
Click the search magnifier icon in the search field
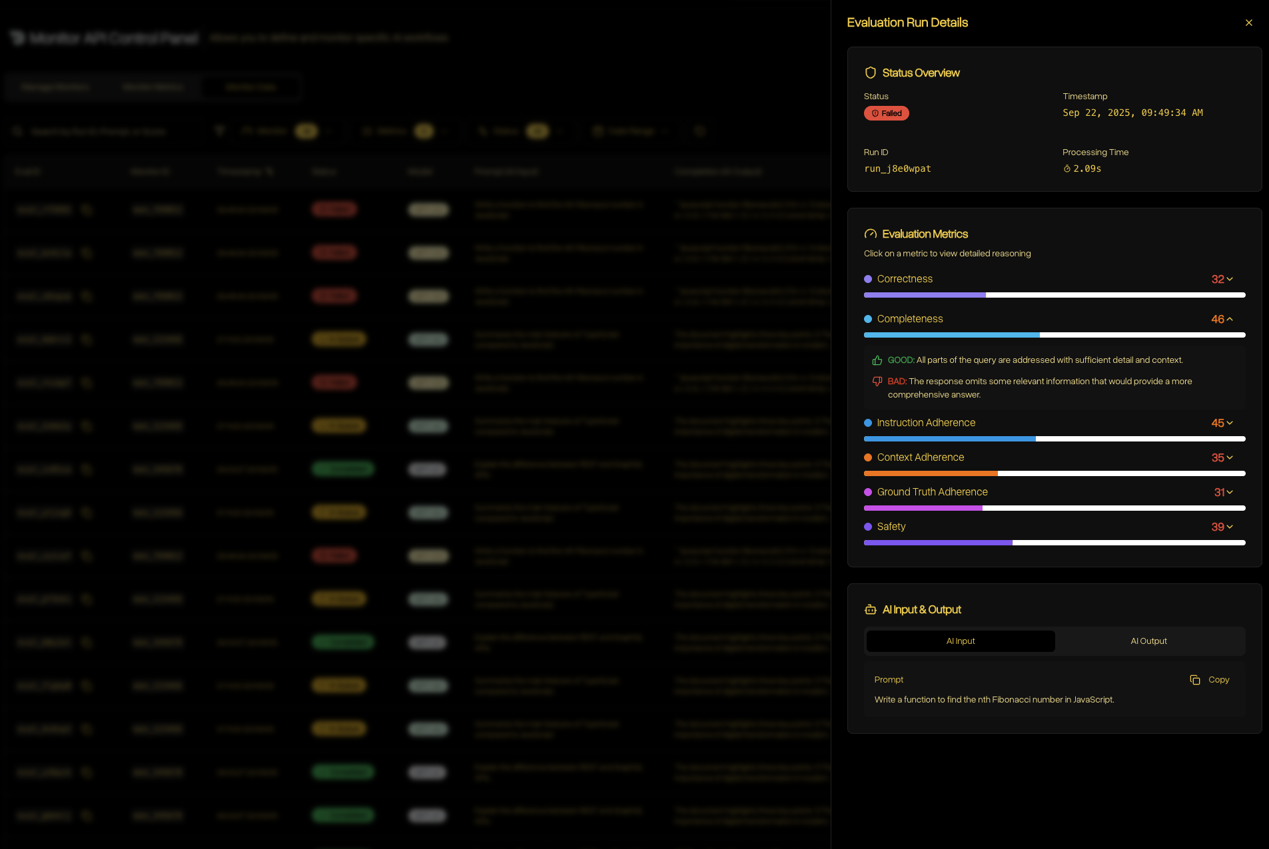click(x=18, y=131)
